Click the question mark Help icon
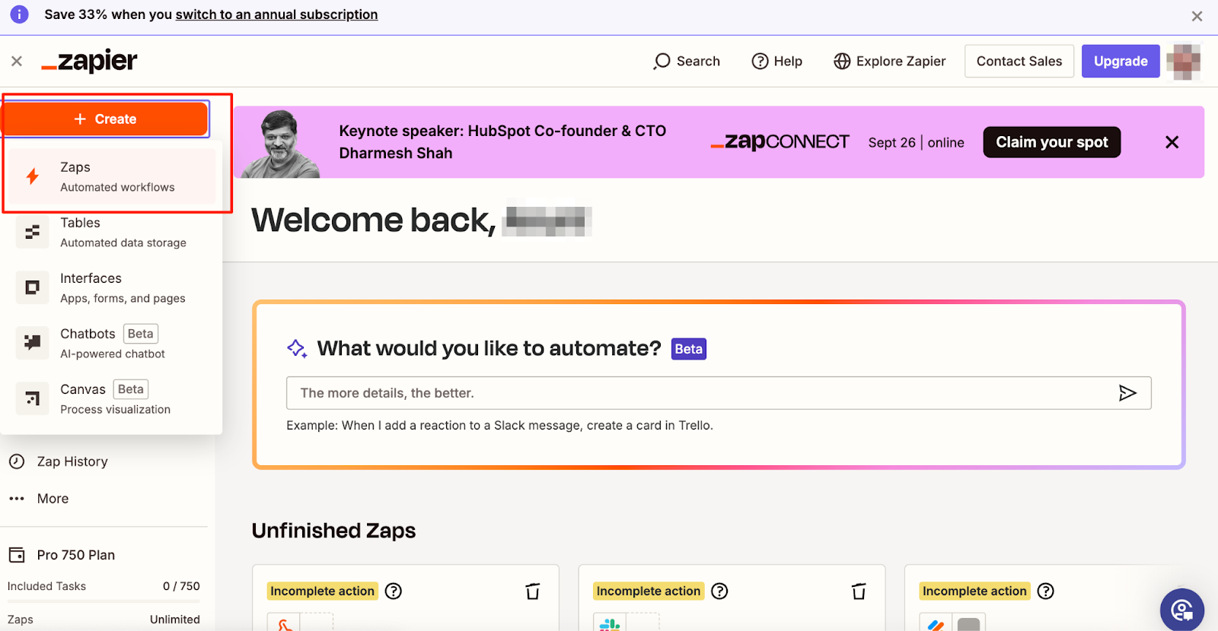The width and height of the screenshot is (1218, 631). point(760,61)
